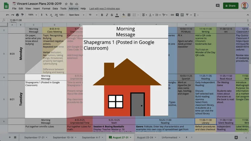
Task: Open more number formats 123 dropdown
Action: point(62,15)
